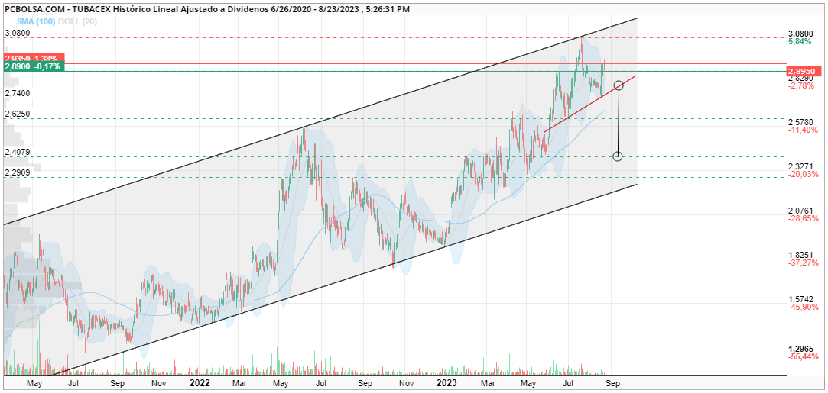
Task: Click the 2,6250 support level label
Action: [x=18, y=114]
